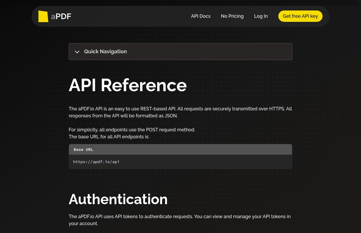Click the Quick Navigation label
The width and height of the screenshot is (361, 233).
point(105,52)
